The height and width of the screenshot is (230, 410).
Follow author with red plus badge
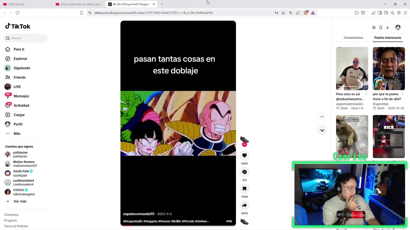pos(244,144)
